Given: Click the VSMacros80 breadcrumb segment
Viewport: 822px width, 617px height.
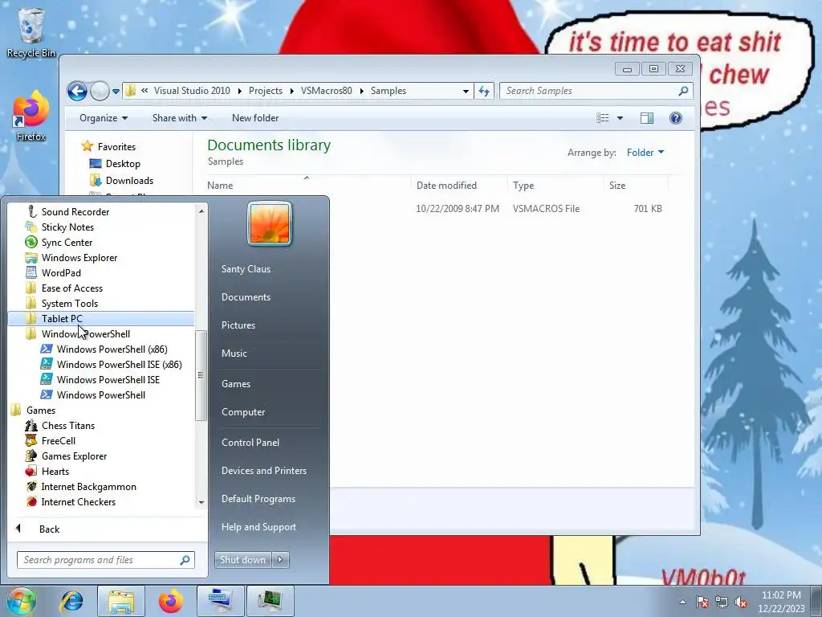Looking at the screenshot, I should click(326, 91).
